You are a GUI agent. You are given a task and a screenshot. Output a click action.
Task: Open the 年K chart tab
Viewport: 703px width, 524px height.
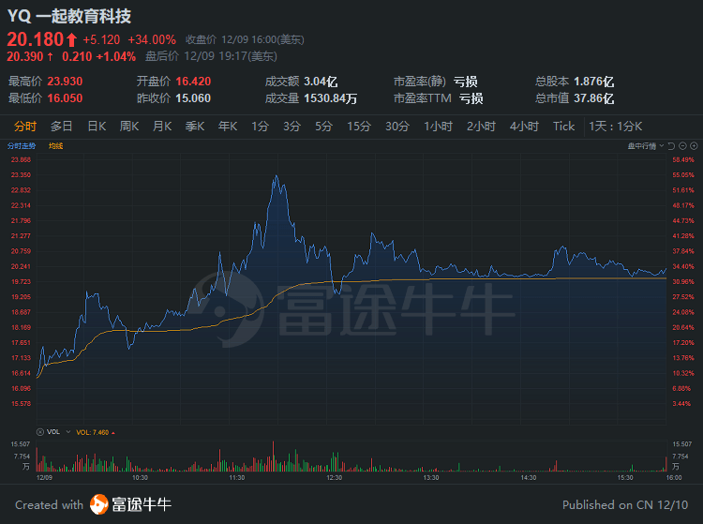(228, 127)
